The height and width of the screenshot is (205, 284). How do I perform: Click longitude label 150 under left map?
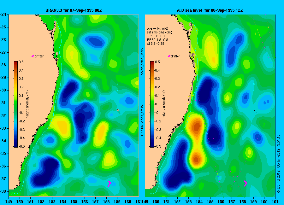click(x=20, y=202)
